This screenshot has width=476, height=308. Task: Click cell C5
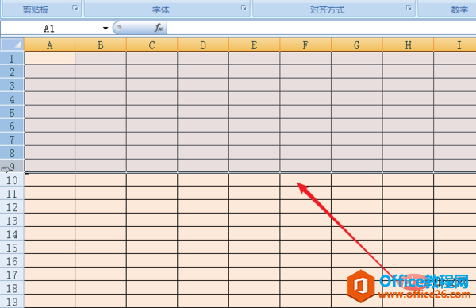pos(152,112)
